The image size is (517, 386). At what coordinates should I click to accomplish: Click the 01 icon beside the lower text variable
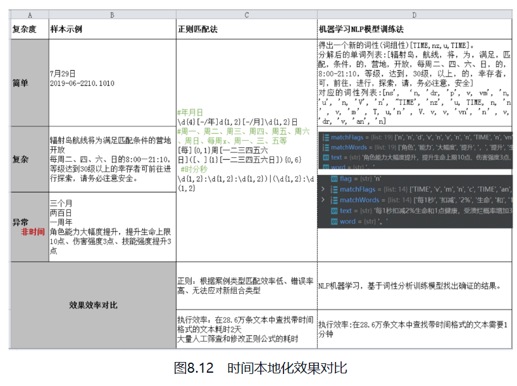pos(334,210)
